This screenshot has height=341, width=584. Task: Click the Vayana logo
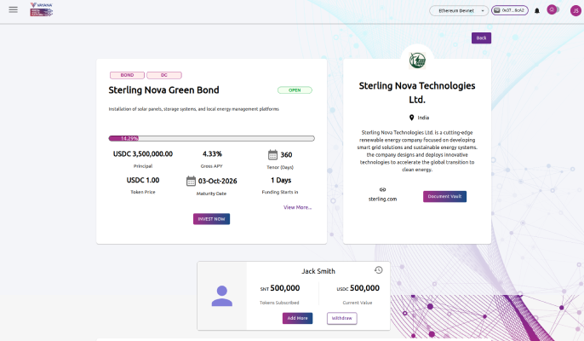tap(40, 9)
